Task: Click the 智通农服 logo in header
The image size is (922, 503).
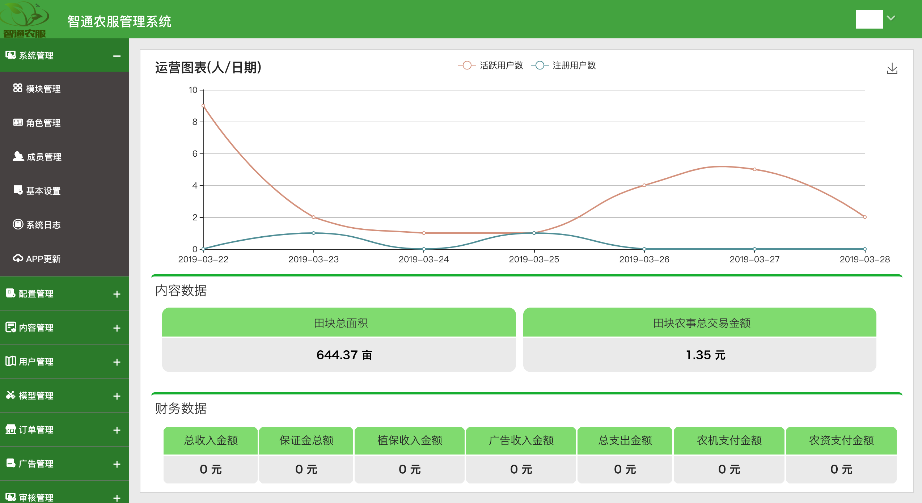Action: 25,20
